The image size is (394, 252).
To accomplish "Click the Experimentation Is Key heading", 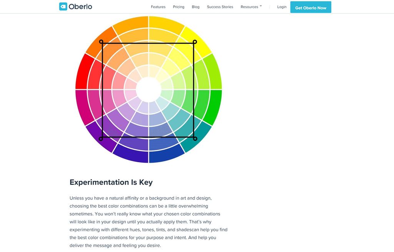I will tap(111, 182).
